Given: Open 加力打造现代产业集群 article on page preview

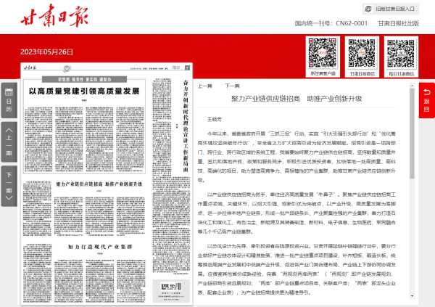Looking at the screenshot, I should tap(100, 247).
